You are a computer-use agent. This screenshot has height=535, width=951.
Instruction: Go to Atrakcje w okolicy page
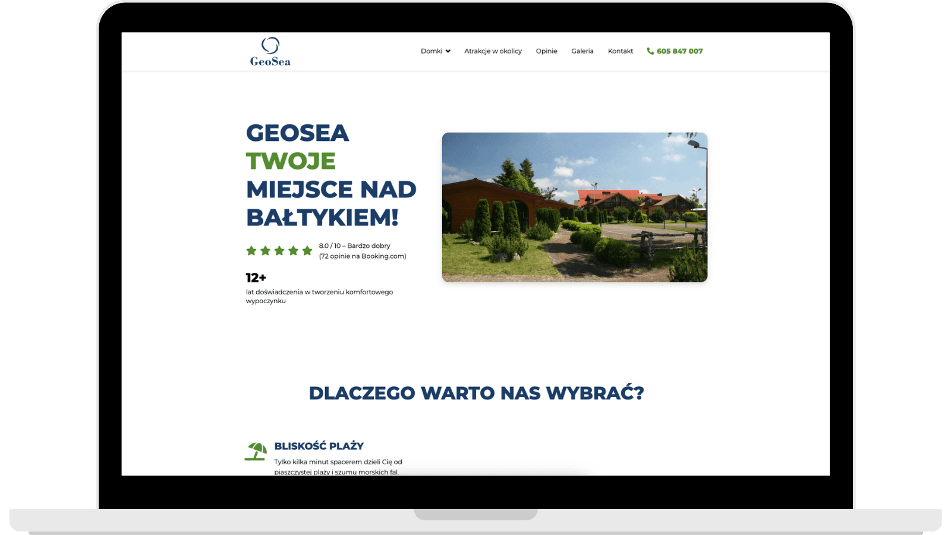coord(493,51)
